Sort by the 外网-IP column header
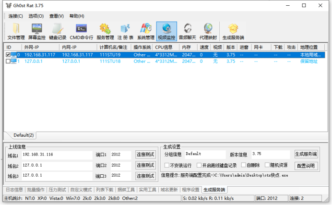Screen dimensions: 332x205 click(40, 47)
